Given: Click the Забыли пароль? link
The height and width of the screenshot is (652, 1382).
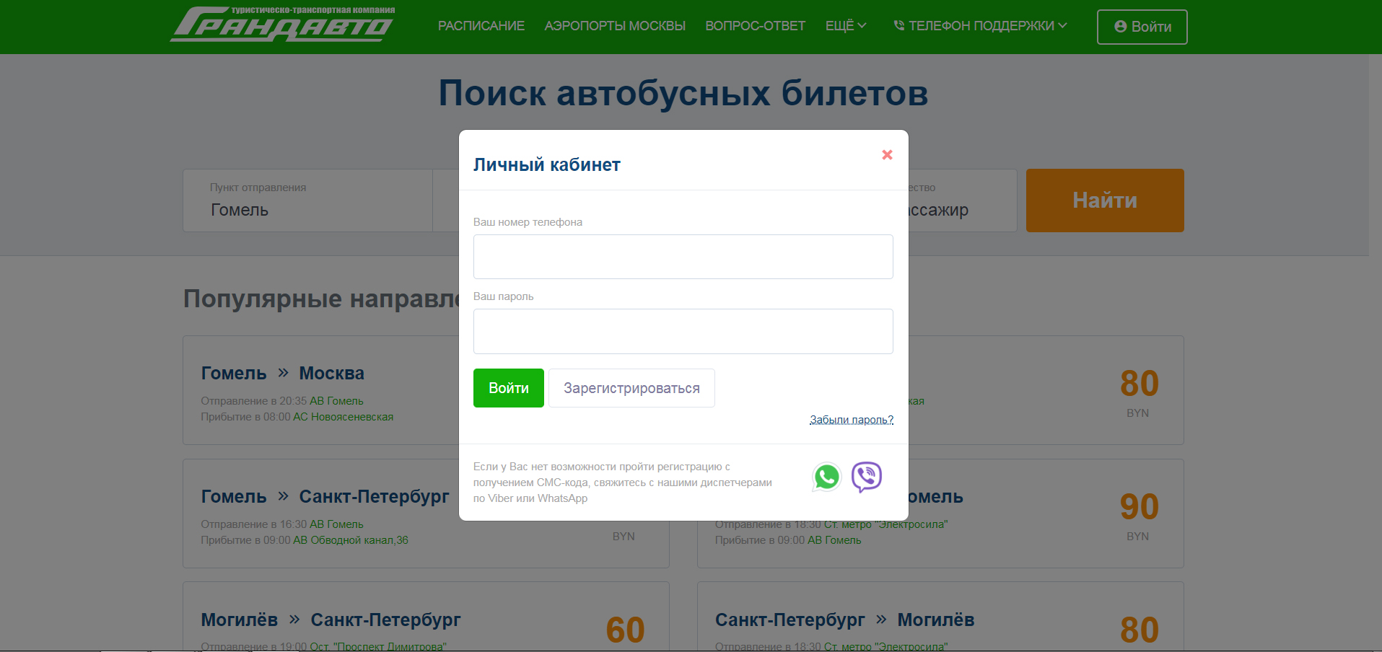Looking at the screenshot, I should click(851, 420).
